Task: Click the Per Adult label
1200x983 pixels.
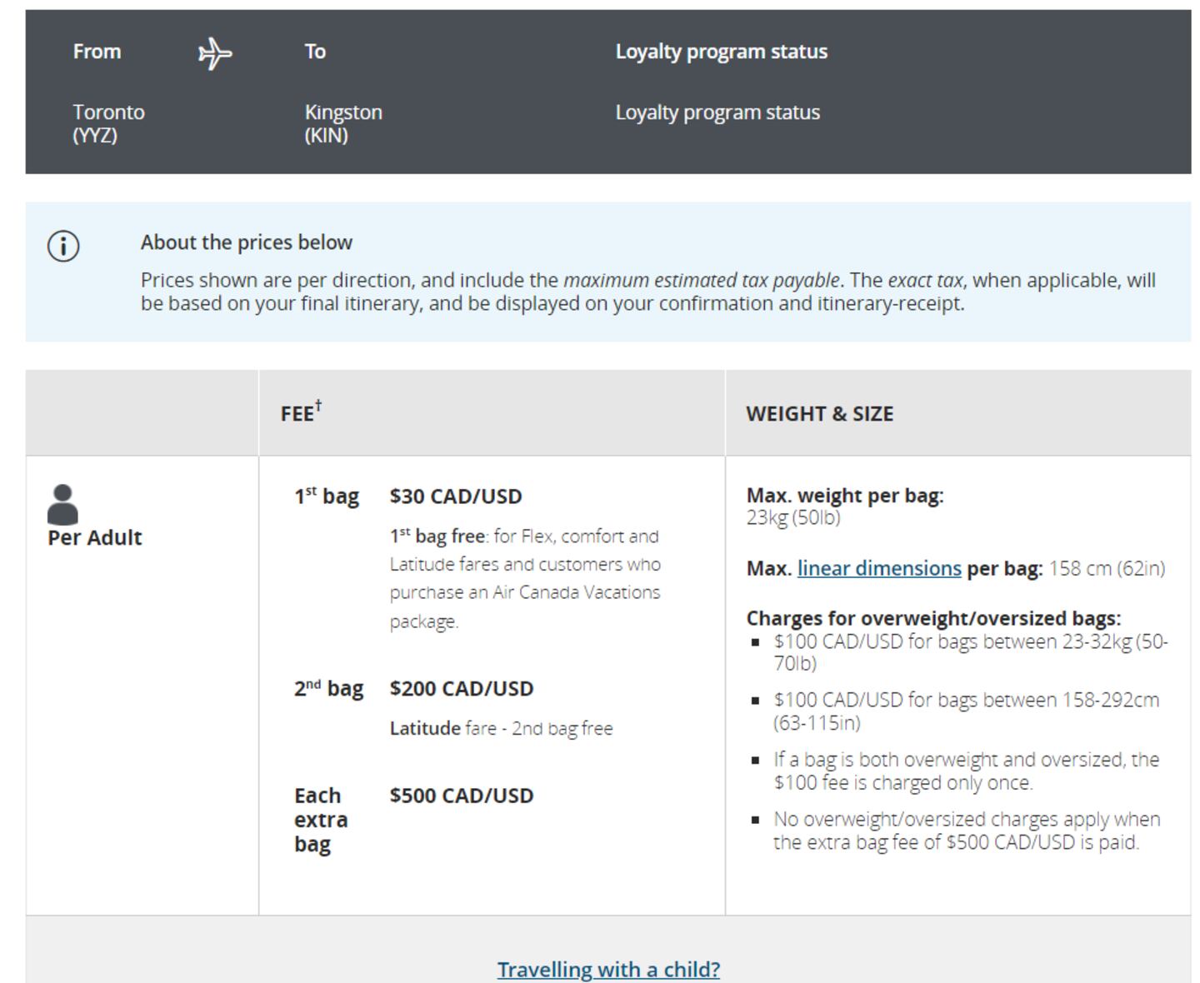Action: point(95,537)
